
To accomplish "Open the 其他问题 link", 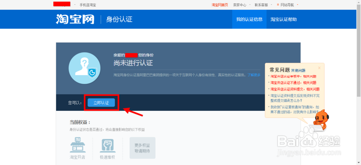I will pos(298,70).
